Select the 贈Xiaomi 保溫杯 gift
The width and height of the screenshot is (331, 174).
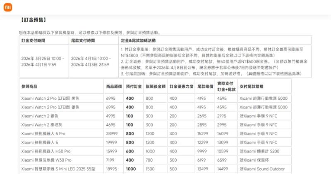pos(254,160)
